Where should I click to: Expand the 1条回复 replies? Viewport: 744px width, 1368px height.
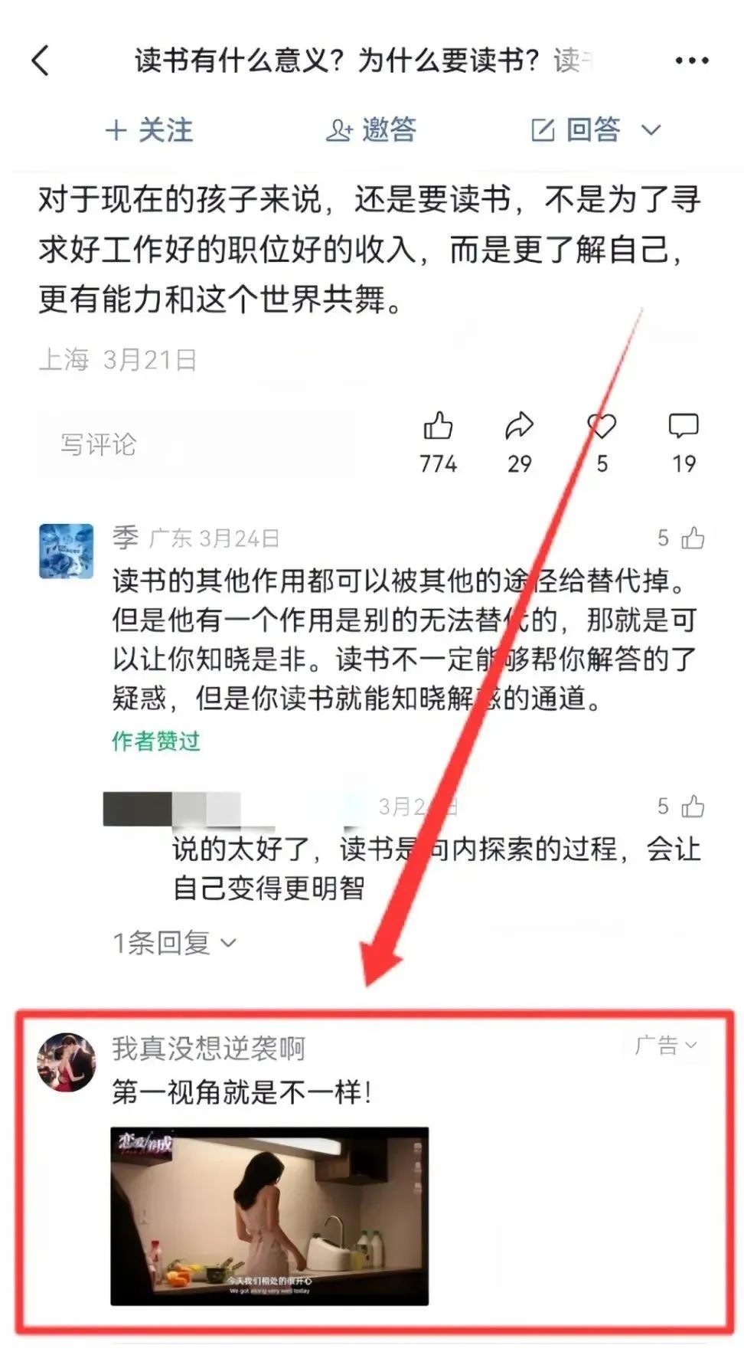click(x=175, y=942)
